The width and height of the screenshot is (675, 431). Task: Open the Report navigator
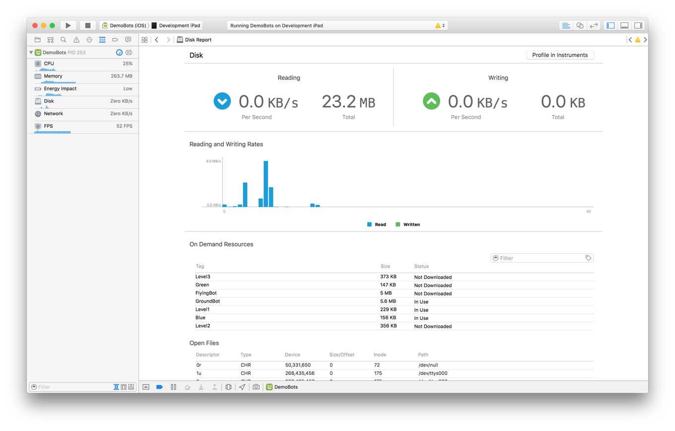pos(128,40)
